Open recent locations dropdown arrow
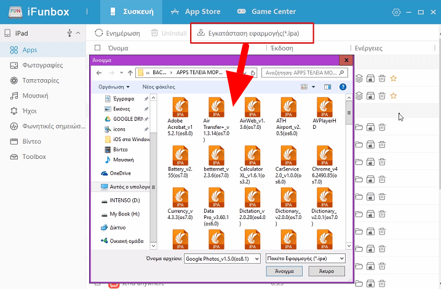The height and width of the screenshot is (289, 441). pos(121,72)
